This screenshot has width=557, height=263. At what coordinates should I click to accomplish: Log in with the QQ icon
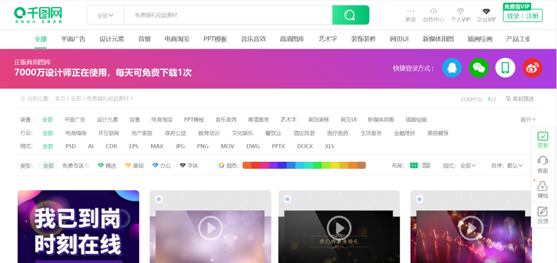452,67
